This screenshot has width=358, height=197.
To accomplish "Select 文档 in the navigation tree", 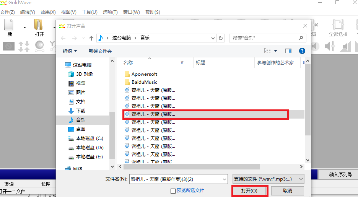I will (x=77, y=102).
